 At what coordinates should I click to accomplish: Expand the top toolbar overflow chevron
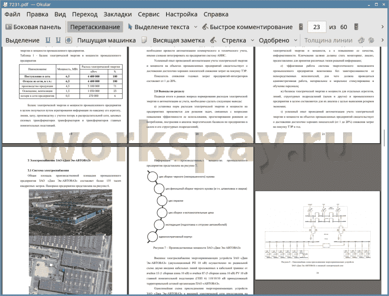pyautogui.click(x=382, y=27)
